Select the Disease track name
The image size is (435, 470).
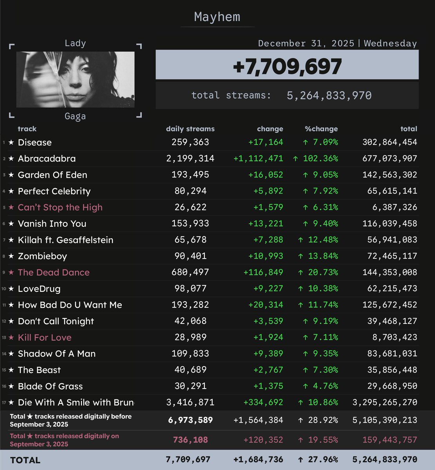click(x=35, y=143)
